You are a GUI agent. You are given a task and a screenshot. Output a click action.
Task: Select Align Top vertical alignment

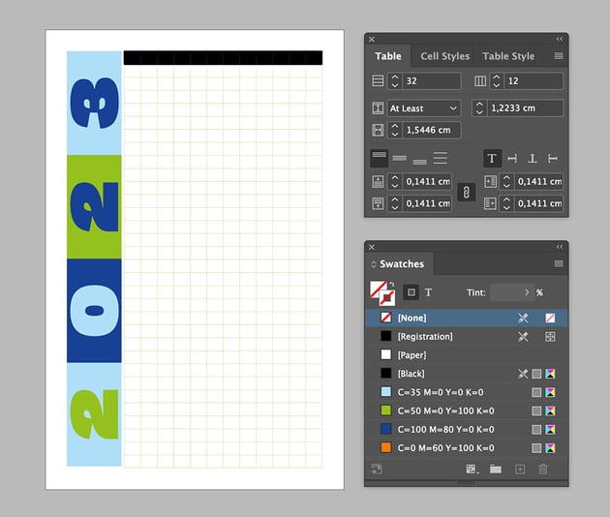click(379, 158)
